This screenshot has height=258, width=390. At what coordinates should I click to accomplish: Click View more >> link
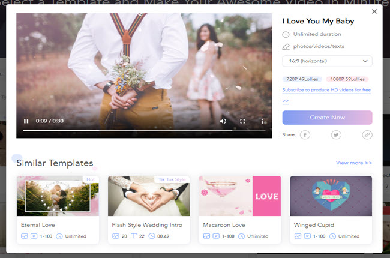(354, 163)
